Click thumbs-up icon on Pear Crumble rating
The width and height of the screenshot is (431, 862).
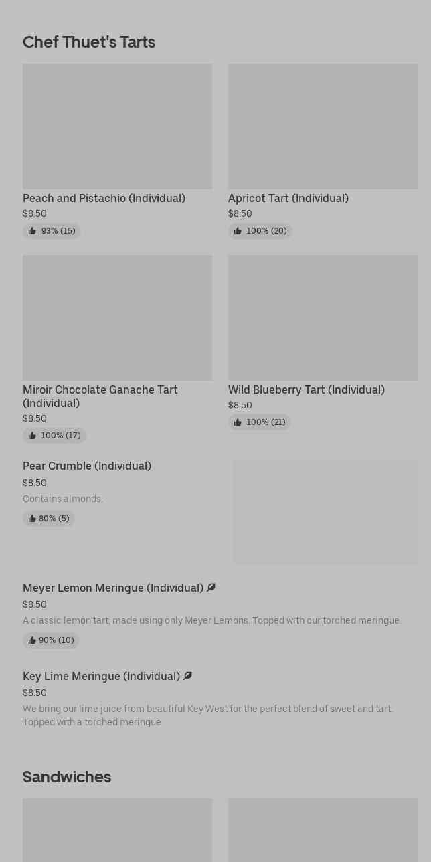click(x=32, y=519)
